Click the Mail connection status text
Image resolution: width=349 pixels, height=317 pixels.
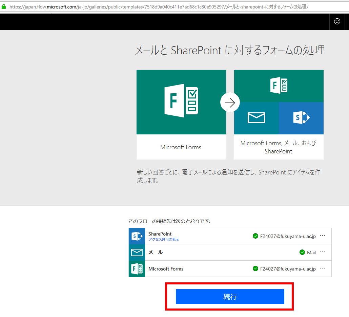point(311,253)
